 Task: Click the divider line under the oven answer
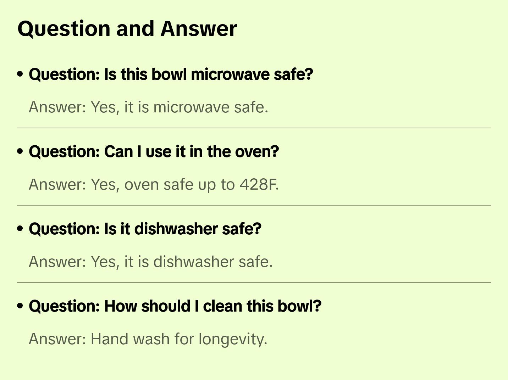254,205
